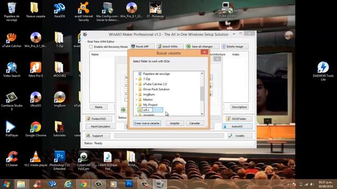
Task: Launch Nitro Pro 8 desktop shortcut
Action: [36, 70]
